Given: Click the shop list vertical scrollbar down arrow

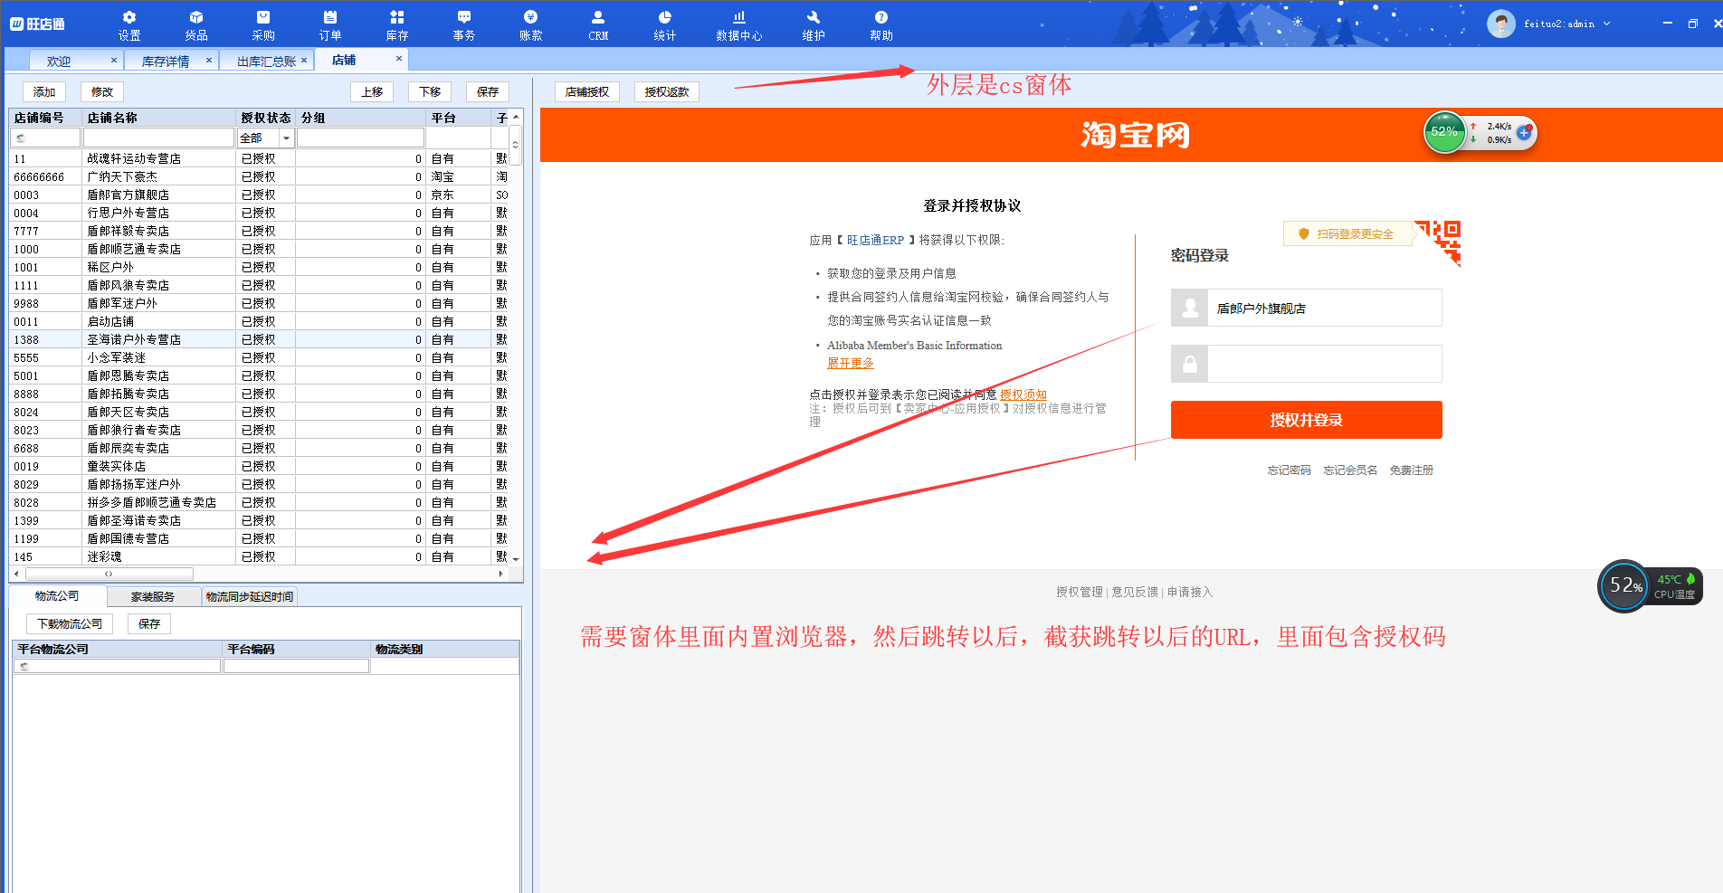Looking at the screenshot, I should click(516, 559).
